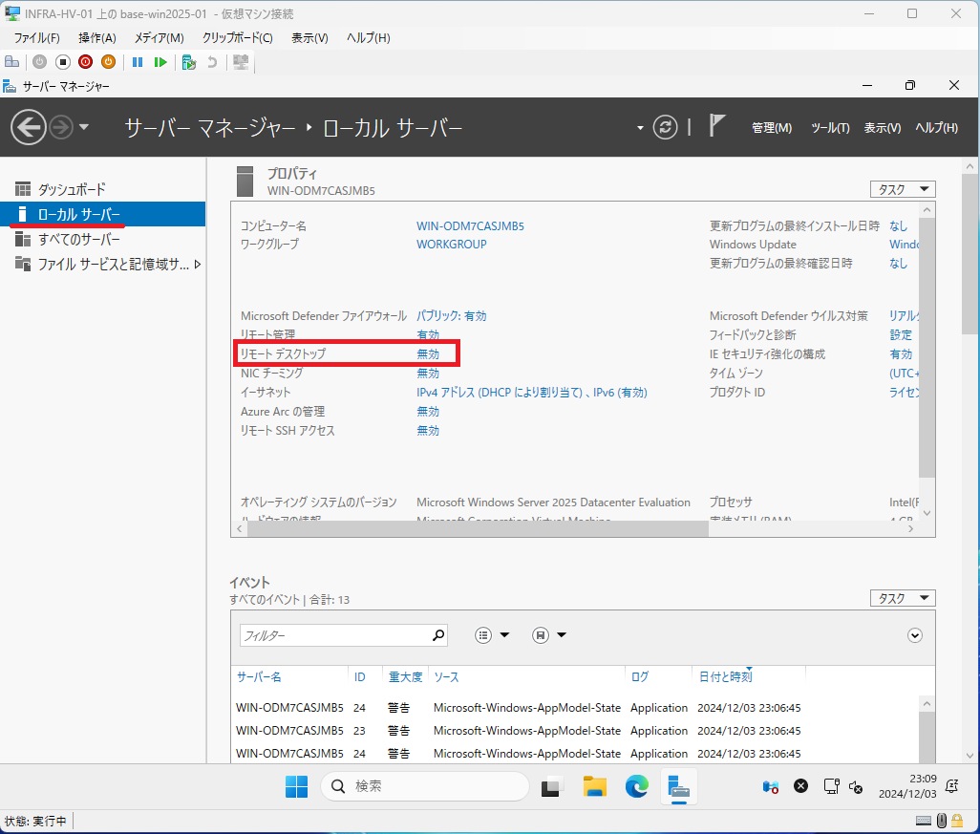Click the Start VM power icon
The height and width of the screenshot is (834, 980).
(x=40, y=62)
